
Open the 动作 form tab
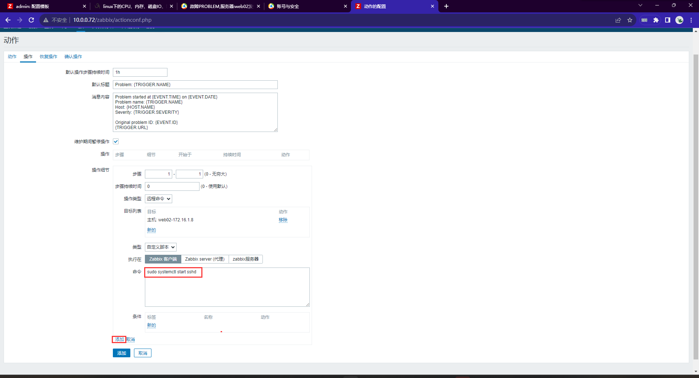click(12, 57)
